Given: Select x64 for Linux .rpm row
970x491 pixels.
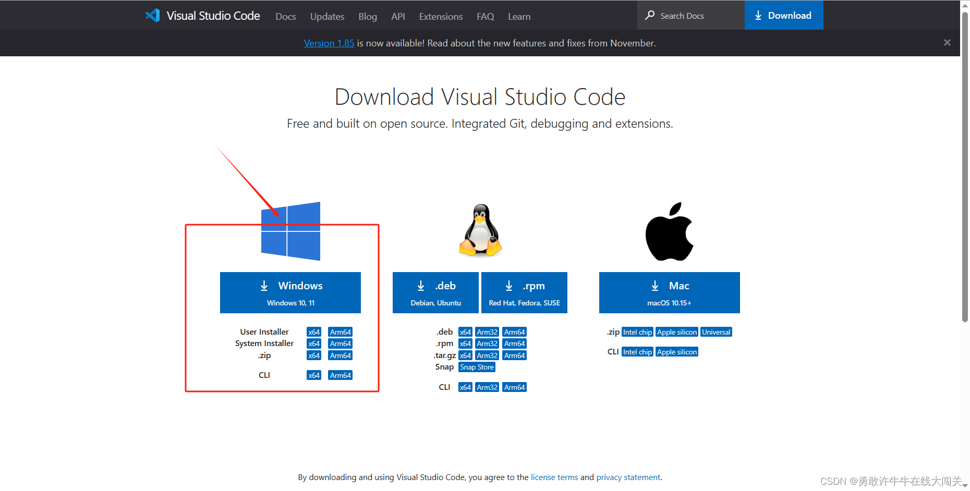Looking at the screenshot, I should point(465,343).
